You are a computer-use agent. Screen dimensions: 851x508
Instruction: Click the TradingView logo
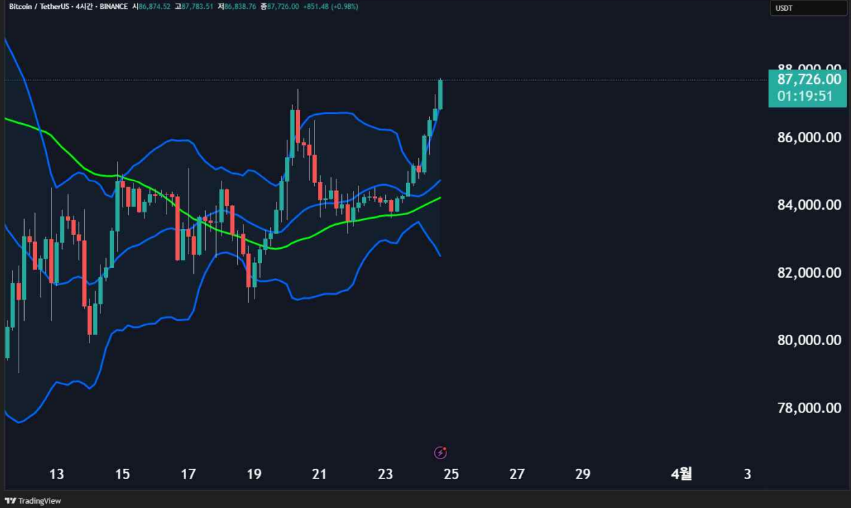[33, 500]
